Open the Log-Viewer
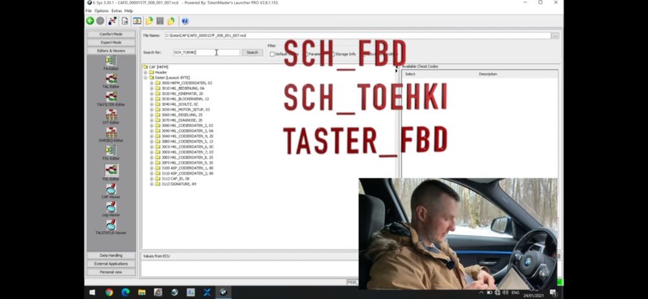This screenshot has width=648, height=299. click(111, 210)
